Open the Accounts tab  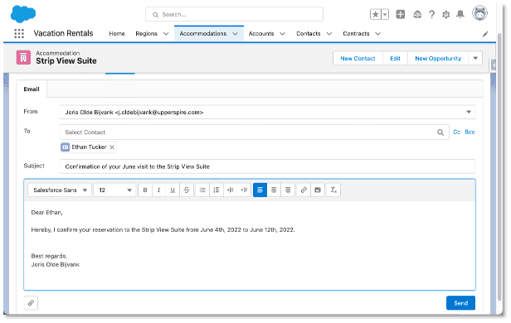pos(261,33)
